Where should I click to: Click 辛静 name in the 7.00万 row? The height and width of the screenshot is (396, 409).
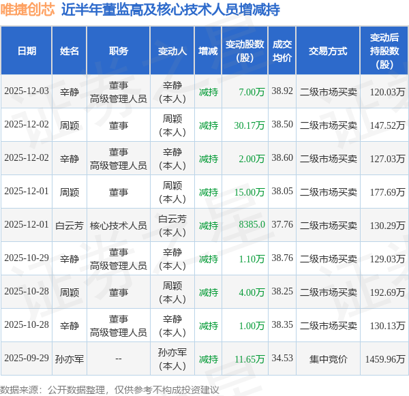70,92
